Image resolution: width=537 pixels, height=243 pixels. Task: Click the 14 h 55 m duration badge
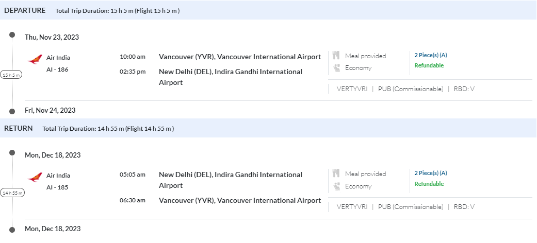[x=12, y=193]
